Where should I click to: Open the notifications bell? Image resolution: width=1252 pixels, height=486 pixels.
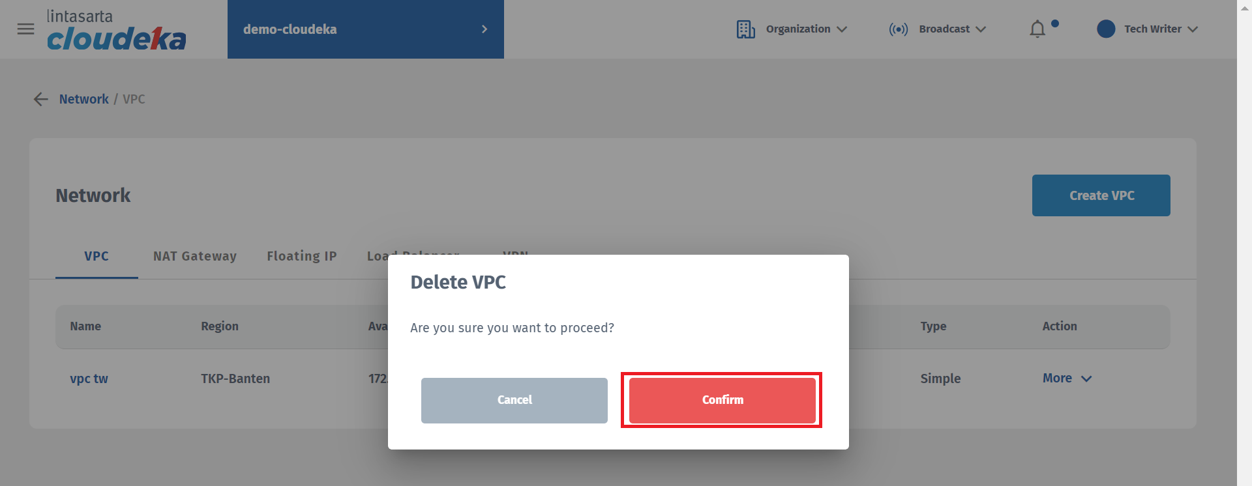point(1037,29)
